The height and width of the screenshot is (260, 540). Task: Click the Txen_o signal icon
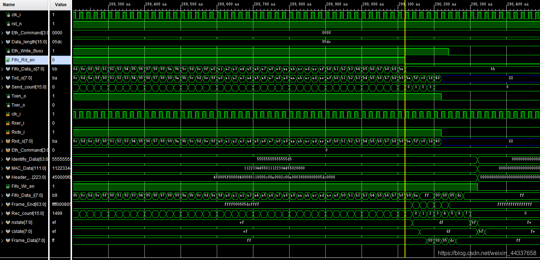(8, 96)
